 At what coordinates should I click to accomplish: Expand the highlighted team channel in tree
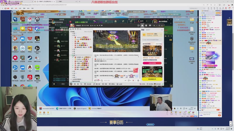[x=73, y=55]
